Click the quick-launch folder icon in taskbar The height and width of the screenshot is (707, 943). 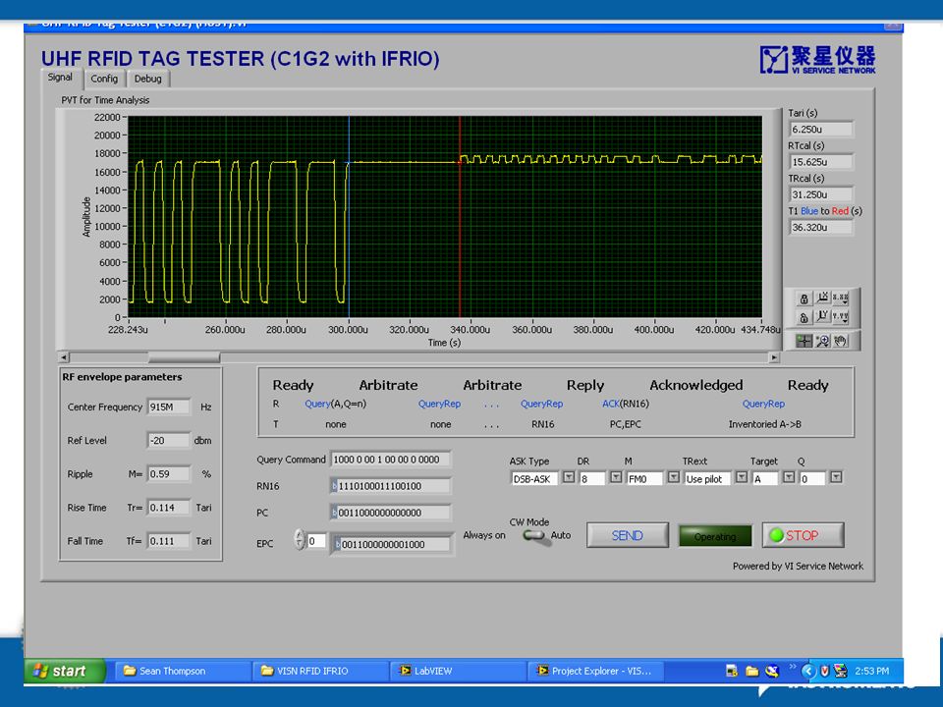(751, 671)
